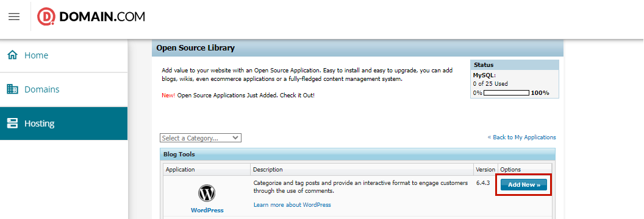
Task: Click the Open Source Library heading
Action: click(196, 48)
